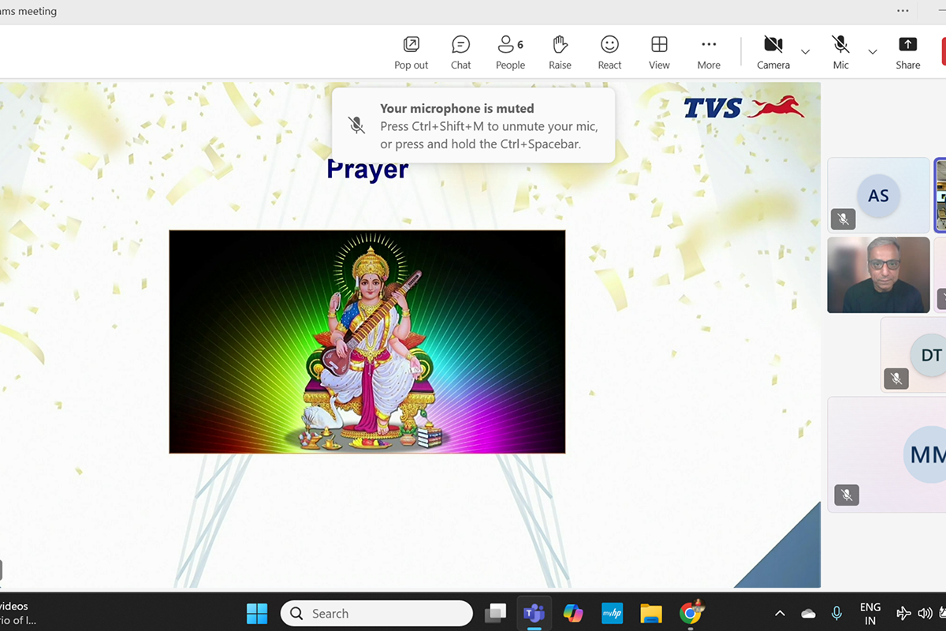Show hidden system tray icons
The height and width of the screenshot is (631, 946).
click(x=780, y=614)
